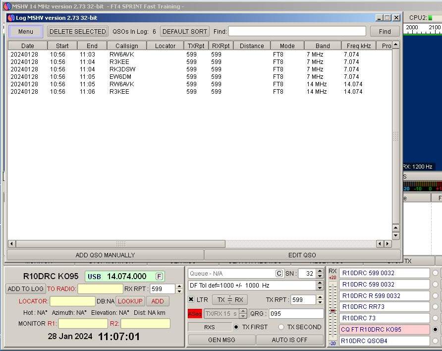Click the log scrollbar down arrow

pyautogui.click(x=395, y=235)
